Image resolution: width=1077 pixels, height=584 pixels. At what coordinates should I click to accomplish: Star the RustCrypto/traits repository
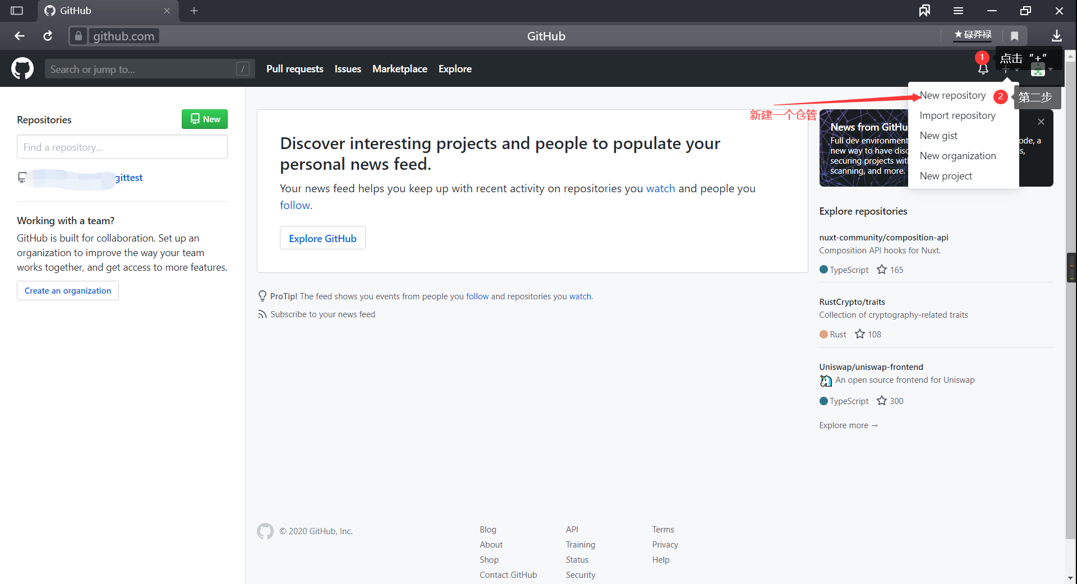pyautogui.click(x=860, y=334)
